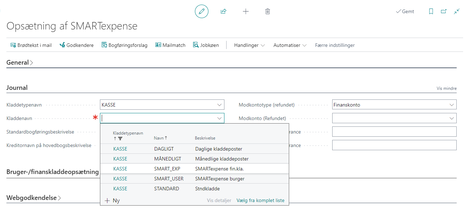The height and width of the screenshot is (223, 467).
Task: Open Godkendere action
Action: (76, 45)
